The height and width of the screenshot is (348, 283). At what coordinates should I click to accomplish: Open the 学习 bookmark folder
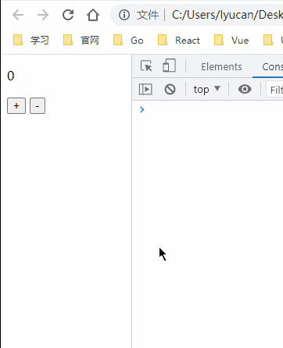31,41
